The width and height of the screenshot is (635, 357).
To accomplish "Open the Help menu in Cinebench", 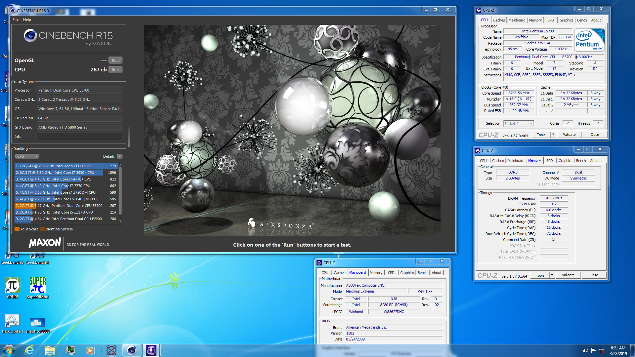I will click(x=27, y=20).
